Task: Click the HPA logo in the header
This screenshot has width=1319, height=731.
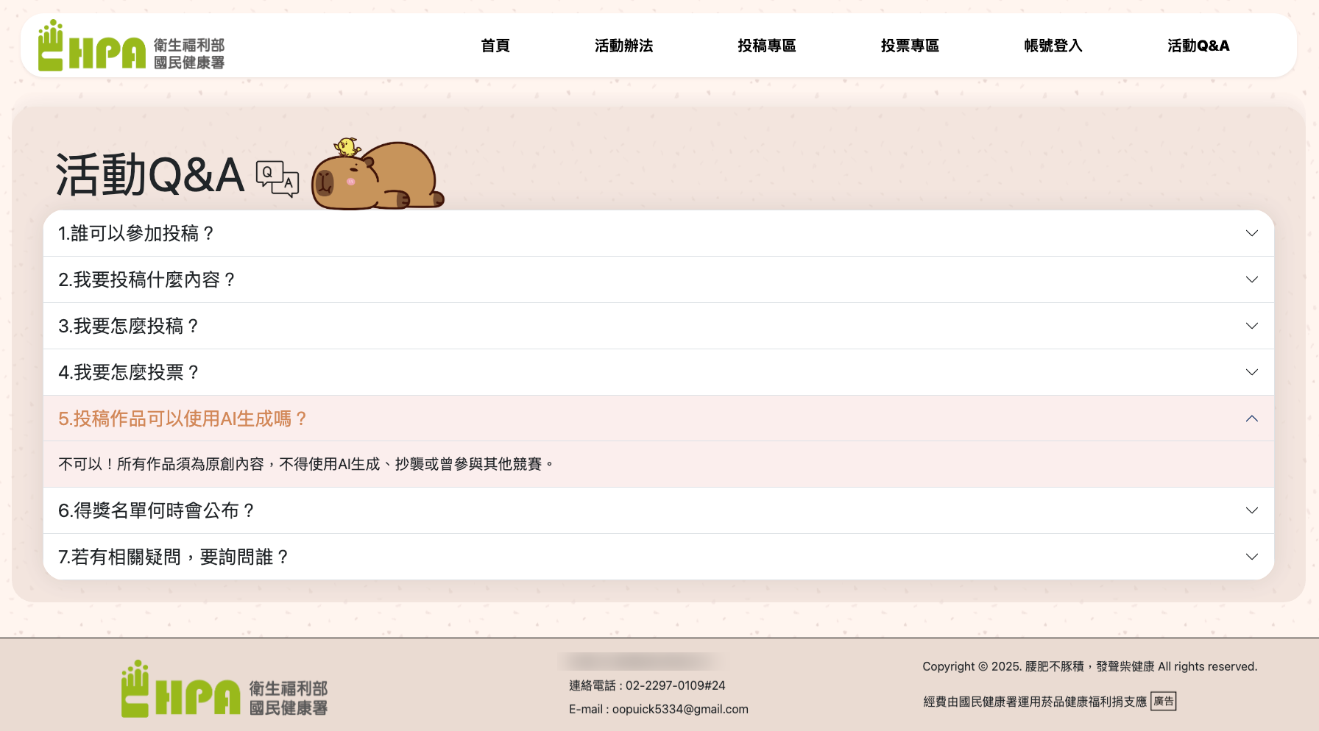Action: [131, 46]
